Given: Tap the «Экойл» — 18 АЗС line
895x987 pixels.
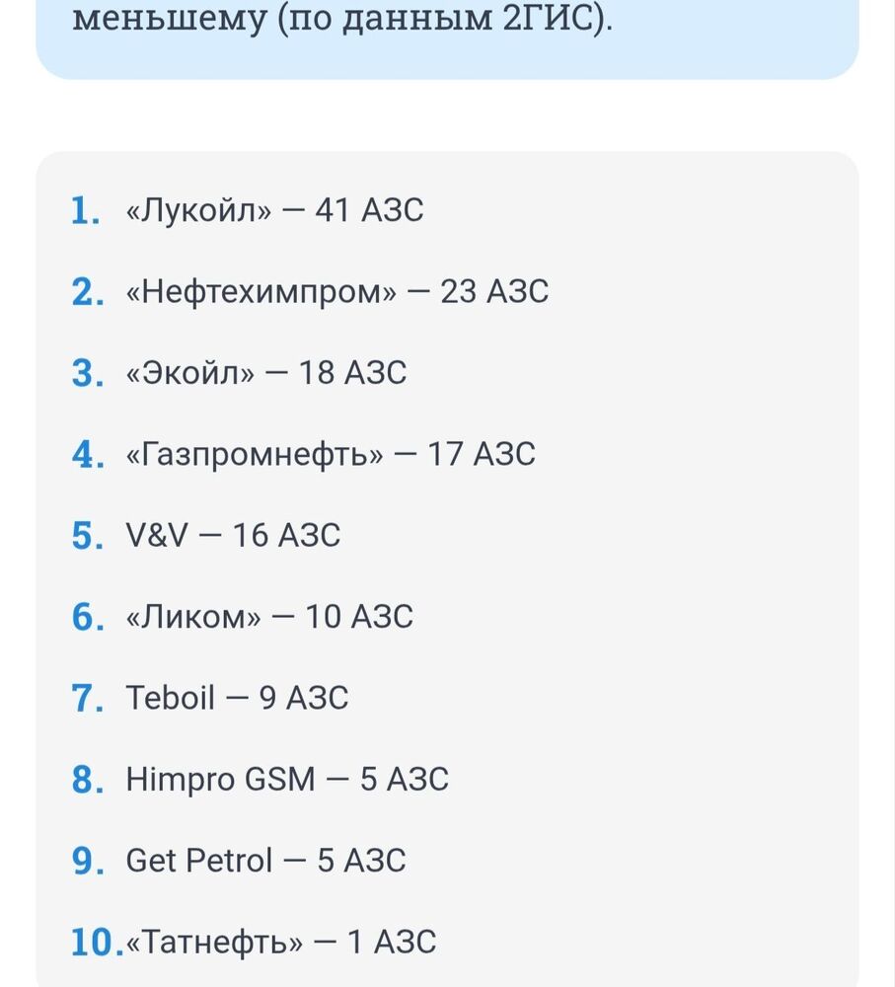Looking at the screenshot, I should coord(266,373).
